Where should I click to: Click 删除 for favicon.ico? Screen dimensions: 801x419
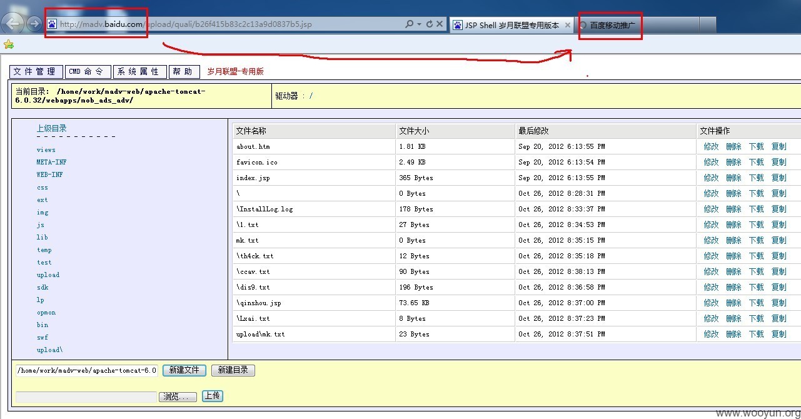(733, 162)
